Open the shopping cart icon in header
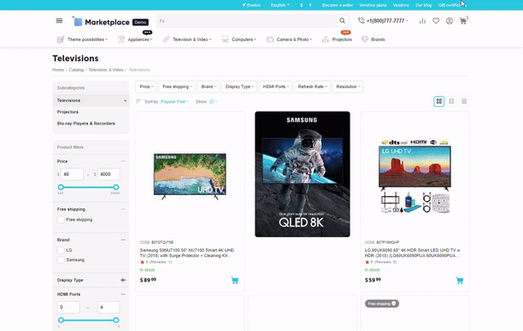This screenshot has width=523, height=331. pyautogui.click(x=463, y=21)
